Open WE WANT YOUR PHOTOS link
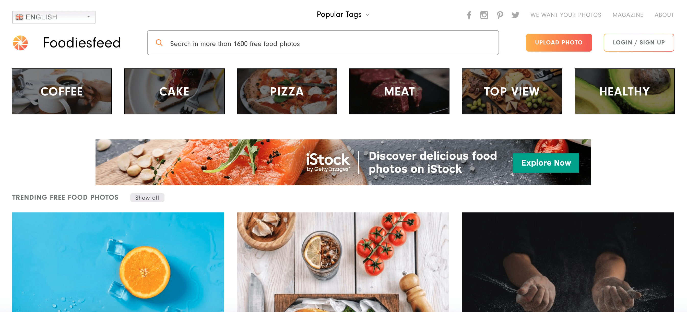The width and height of the screenshot is (687, 312). click(565, 15)
